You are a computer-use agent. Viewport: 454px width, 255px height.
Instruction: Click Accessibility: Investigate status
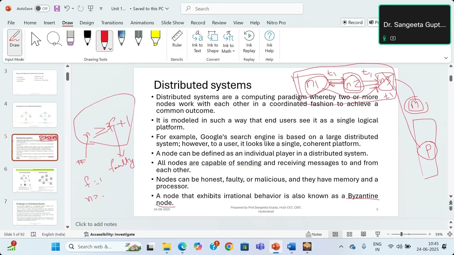(109, 234)
